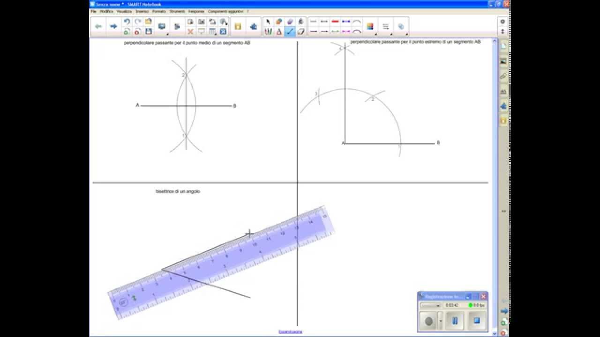Open recorder quality dropdown
Screen dimensions: 600x337
430,305
